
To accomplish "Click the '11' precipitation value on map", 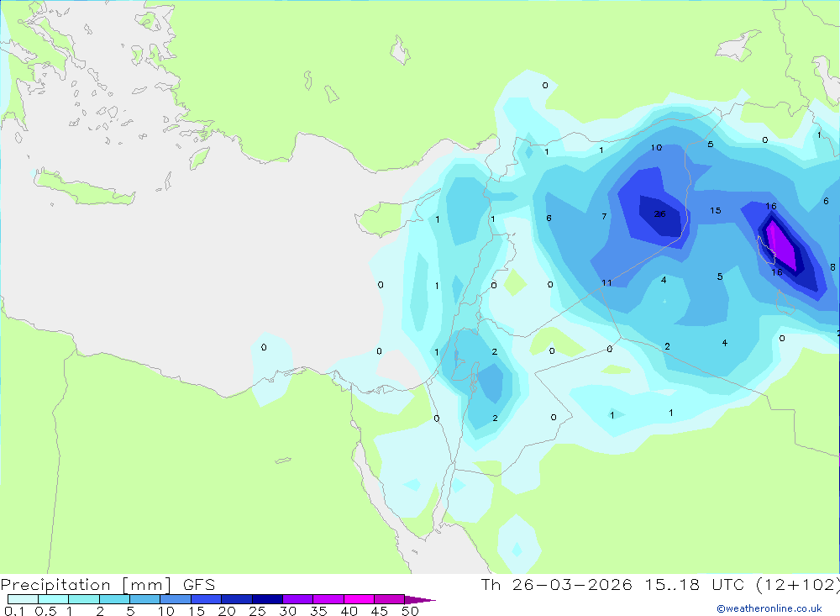I will [x=606, y=282].
